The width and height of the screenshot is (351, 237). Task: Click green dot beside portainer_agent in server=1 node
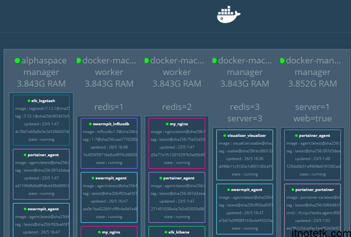(296, 136)
